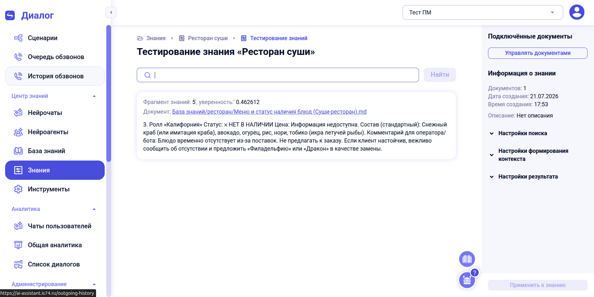This screenshot has width=594, height=297.
Task: Select База знаний menu item
Action: coord(55,151)
